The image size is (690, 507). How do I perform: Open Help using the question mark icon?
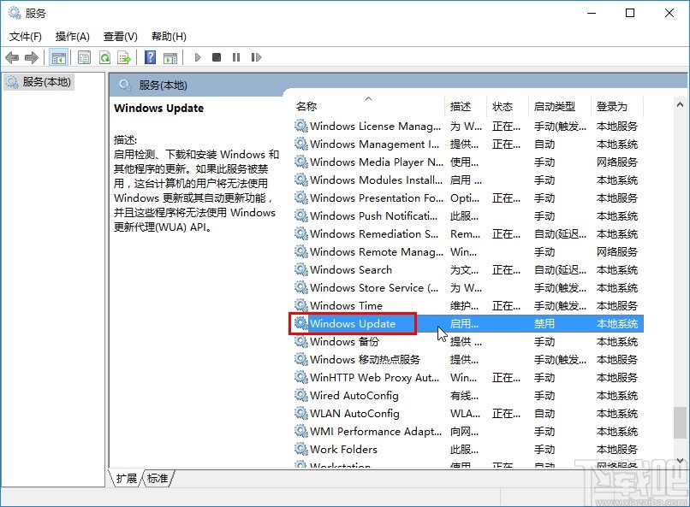[x=149, y=57]
